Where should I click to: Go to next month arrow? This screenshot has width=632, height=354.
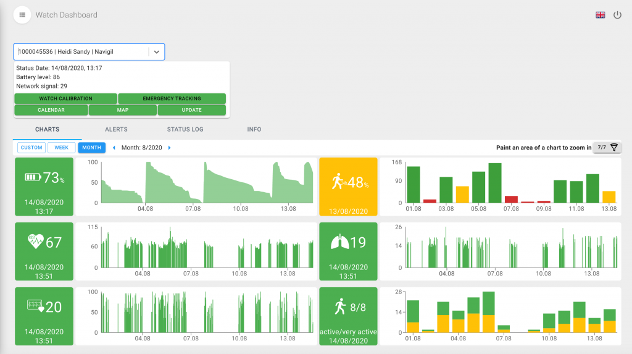(170, 148)
